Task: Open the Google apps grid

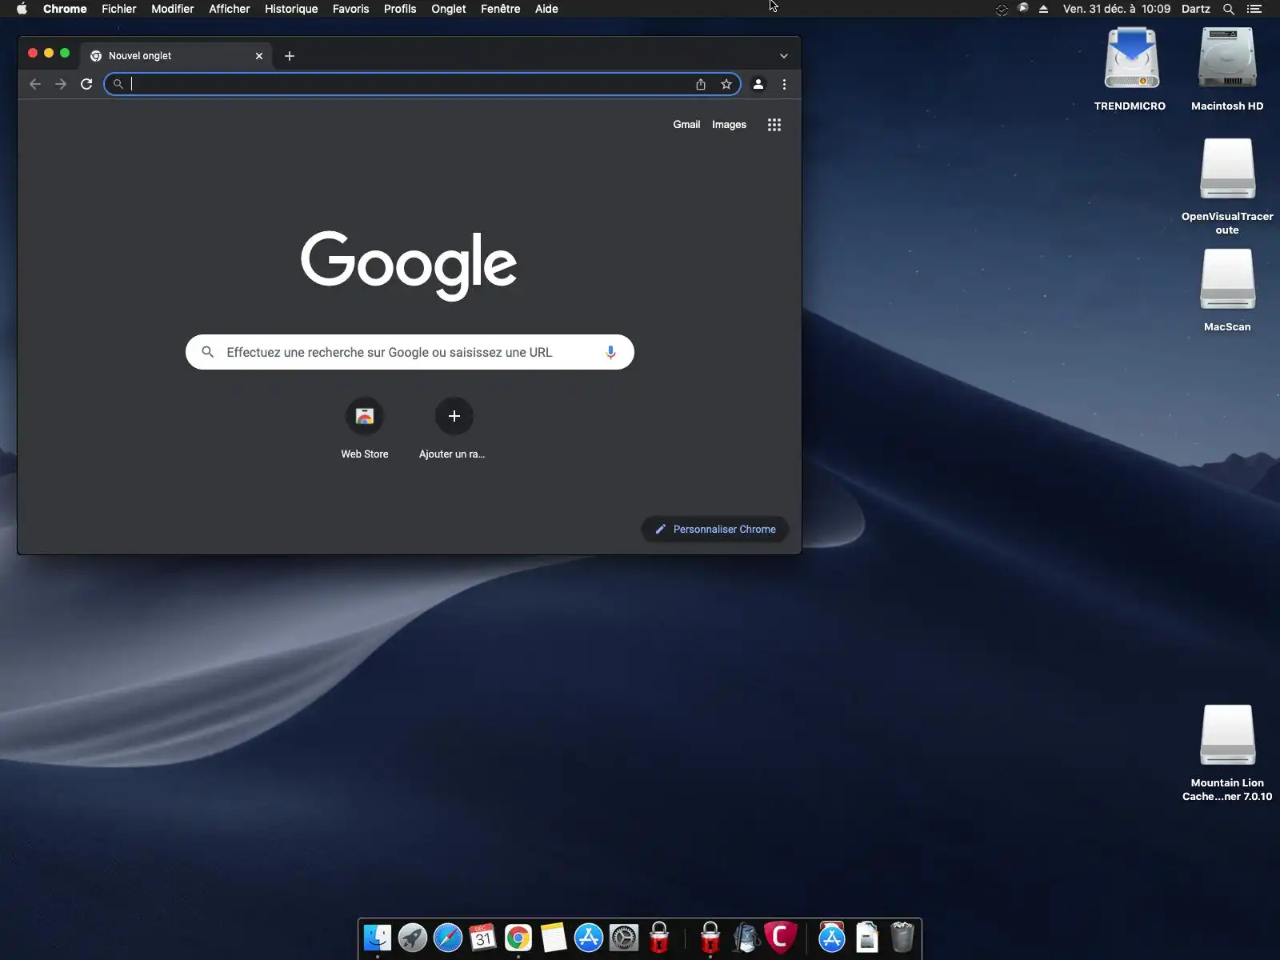Action: [x=774, y=125]
